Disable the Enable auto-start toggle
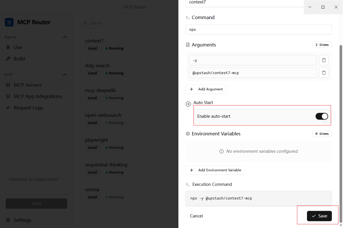Viewport: 343px width, 228px height. click(x=322, y=116)
